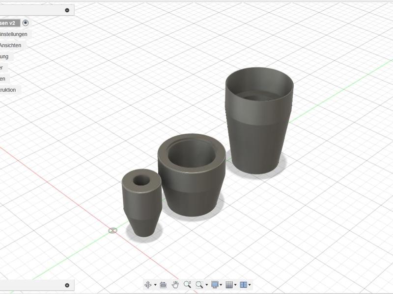Click the Grid and Snaps icon

(x=229, y=284)
